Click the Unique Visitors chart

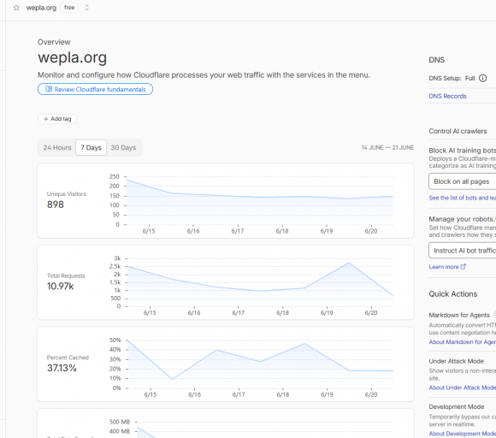[x=259, y=201]
